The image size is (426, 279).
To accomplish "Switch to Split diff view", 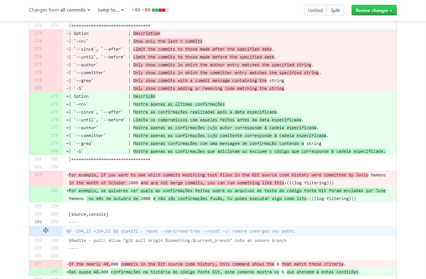I will [x=335, y=10].
